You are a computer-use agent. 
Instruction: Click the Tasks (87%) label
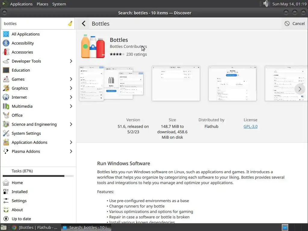click(22, 171)
